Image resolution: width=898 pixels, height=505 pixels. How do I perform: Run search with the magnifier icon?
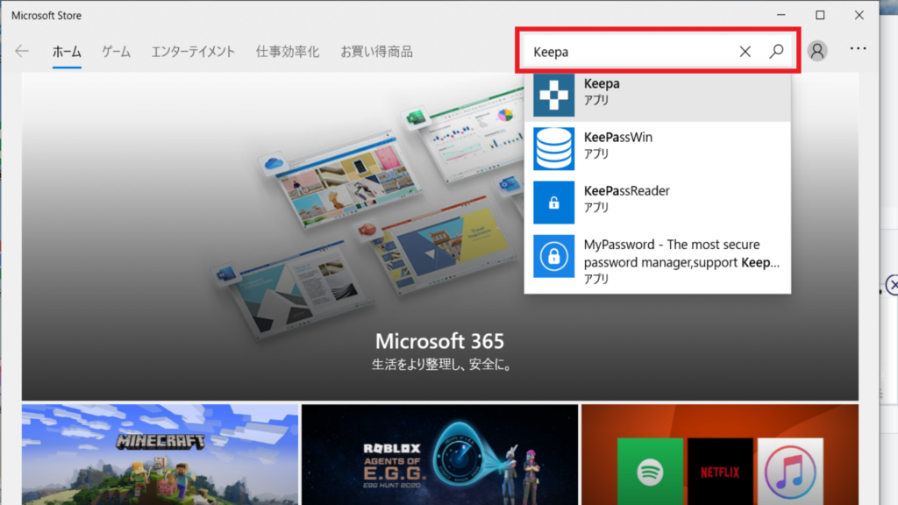(x=776, y=52)
